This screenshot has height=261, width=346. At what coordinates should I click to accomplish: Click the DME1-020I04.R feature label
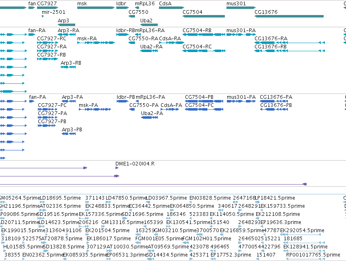coord(135,164)
